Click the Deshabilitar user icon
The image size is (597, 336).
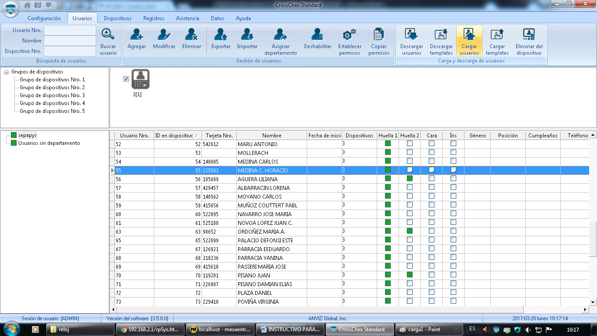click(318, 34)
